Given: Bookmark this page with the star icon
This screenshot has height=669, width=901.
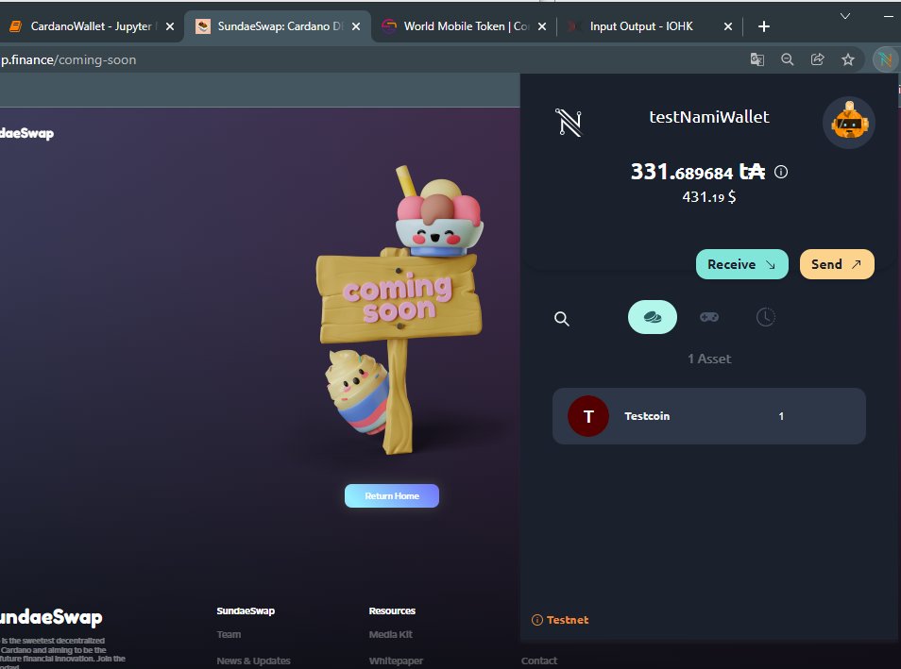Looking at the screenshot, I should point(847,59).
